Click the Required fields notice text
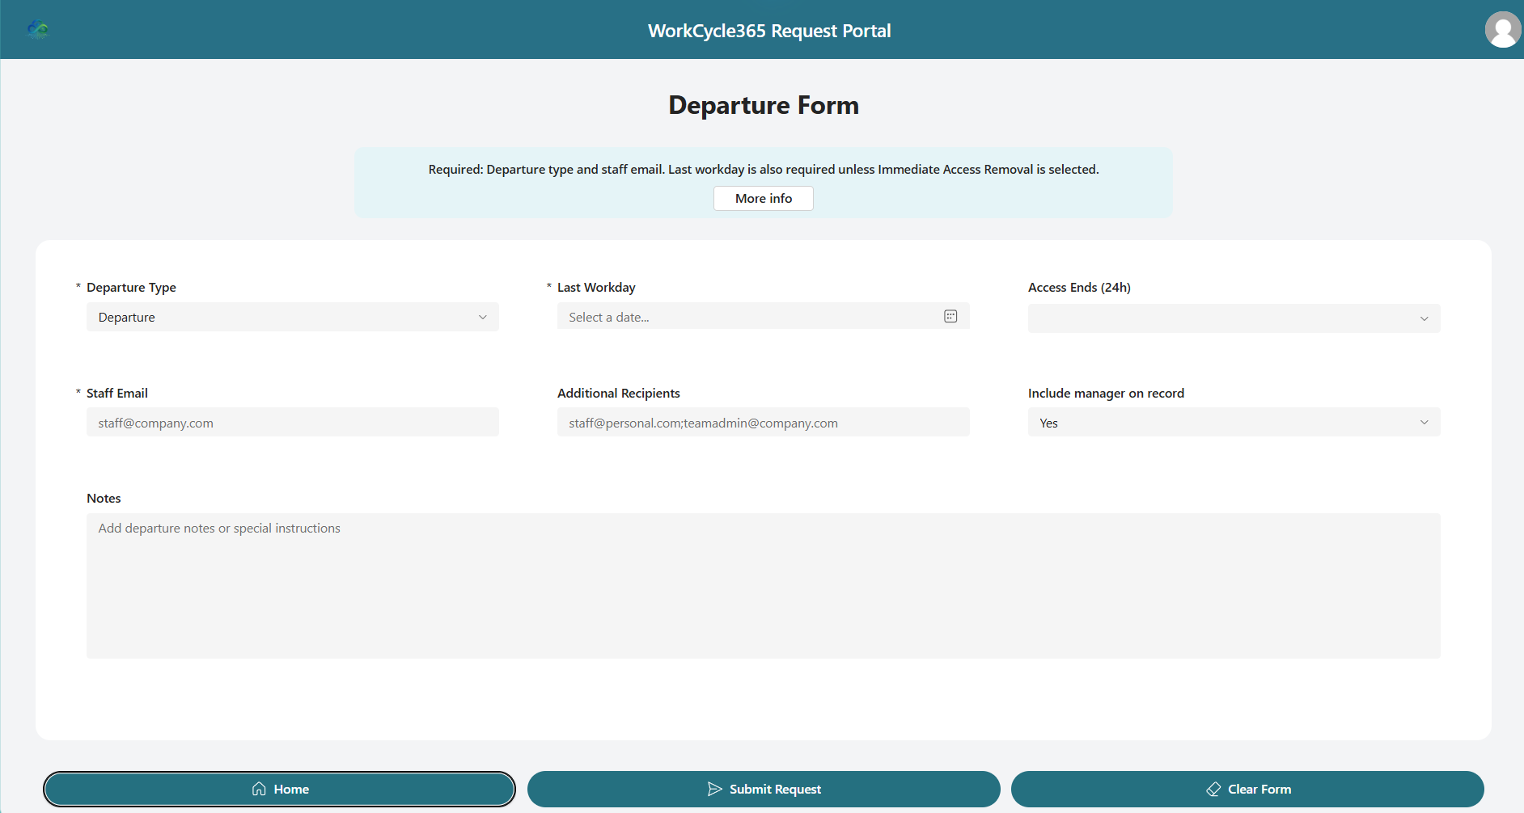The height and width of the screenshot is (813, 1524). click(x=764, y=170)
